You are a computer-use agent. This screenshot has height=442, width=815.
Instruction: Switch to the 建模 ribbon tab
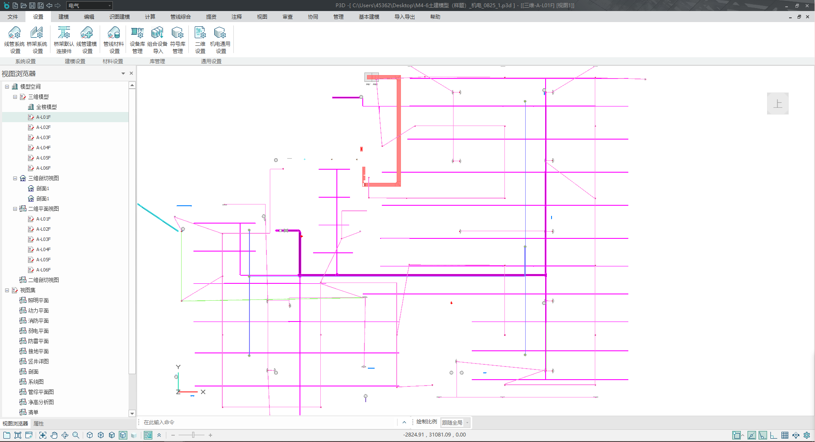click(64, 17)
